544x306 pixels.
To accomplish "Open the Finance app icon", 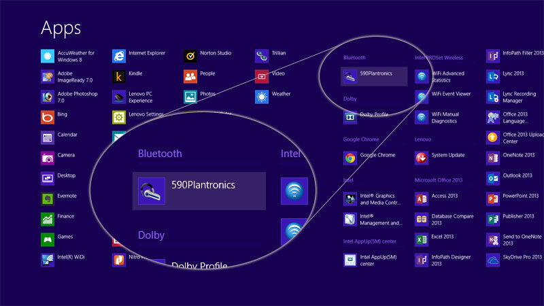I will click(48, 219).
